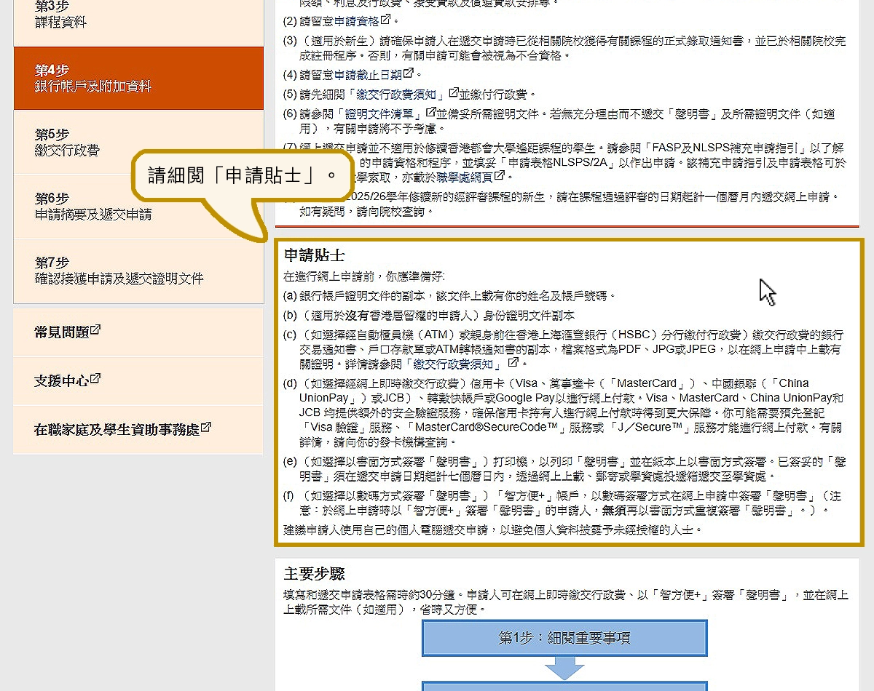Click external-link icon beside 支援中心 in sidebar
The height and width of the screenshot is (691, 874).
pos(95,379)
